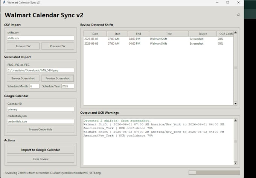Viewport: 256px width, 178px height.
Task: Click the End column header
Action: tap(139, 34)
